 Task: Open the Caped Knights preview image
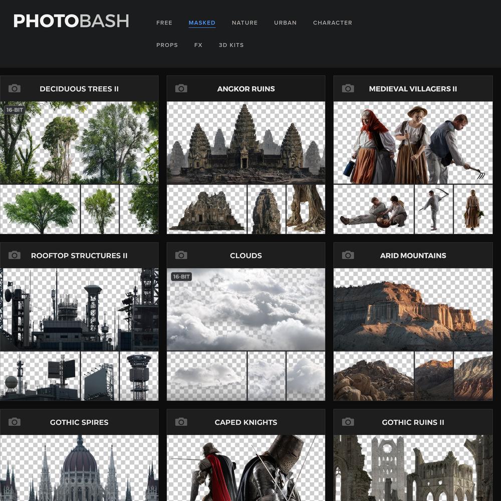pyautogui.click(x=245, y=468)
